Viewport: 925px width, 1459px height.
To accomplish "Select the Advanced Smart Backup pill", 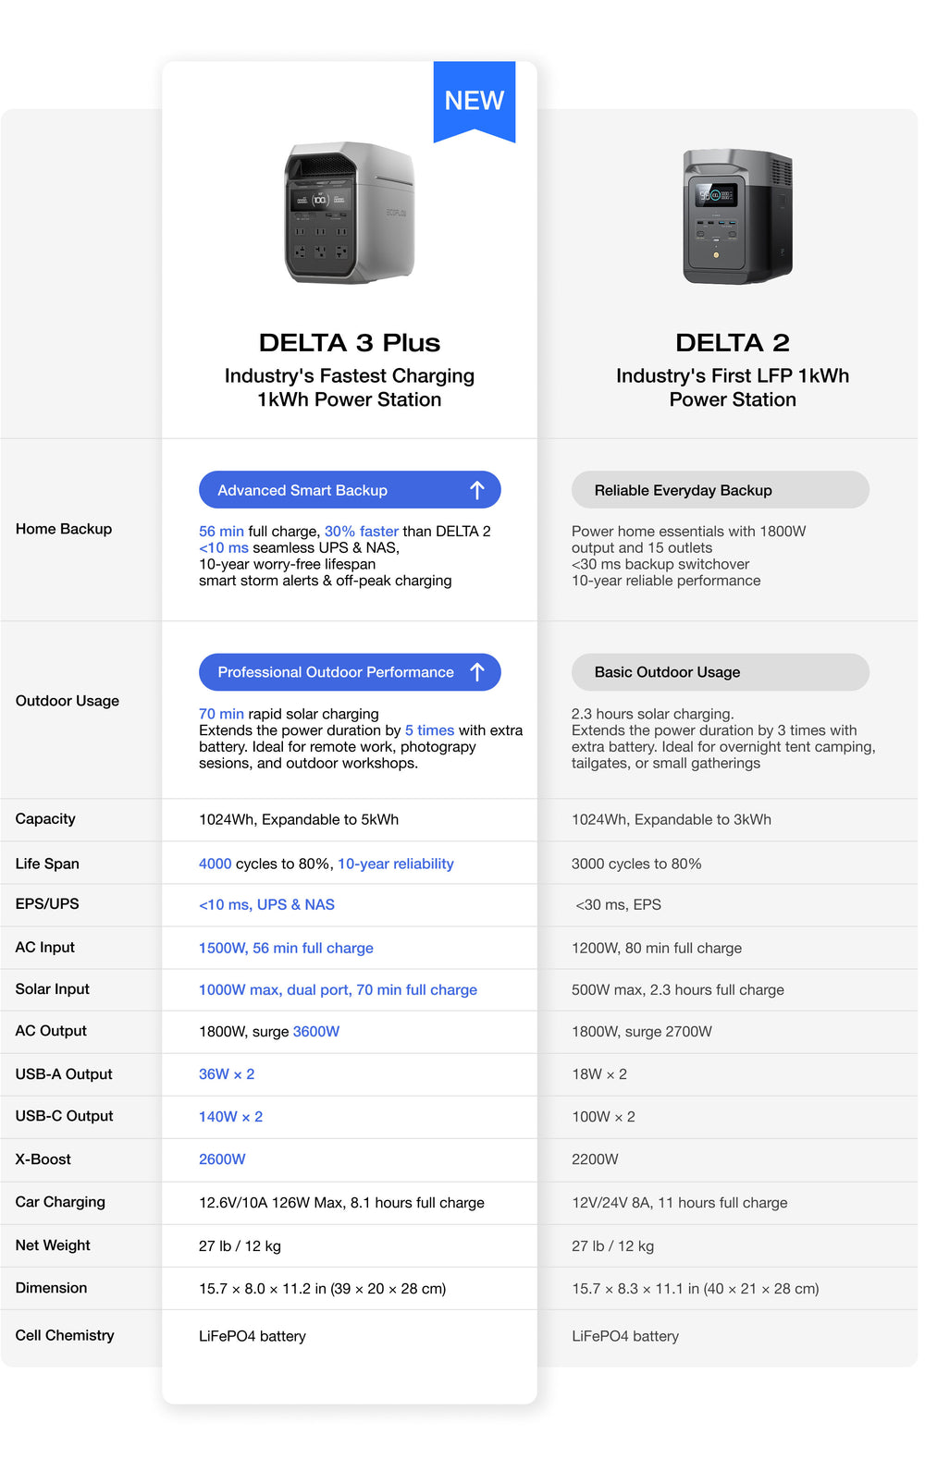I will coord(349,490).
